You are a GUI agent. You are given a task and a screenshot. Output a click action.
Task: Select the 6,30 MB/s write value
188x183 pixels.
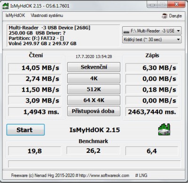point(152,68)
